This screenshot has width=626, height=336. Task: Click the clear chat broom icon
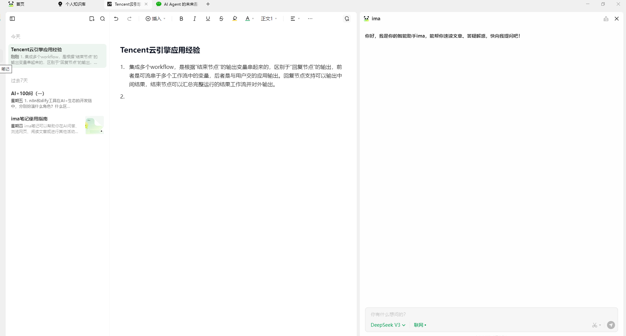click(x=606, y=19)
